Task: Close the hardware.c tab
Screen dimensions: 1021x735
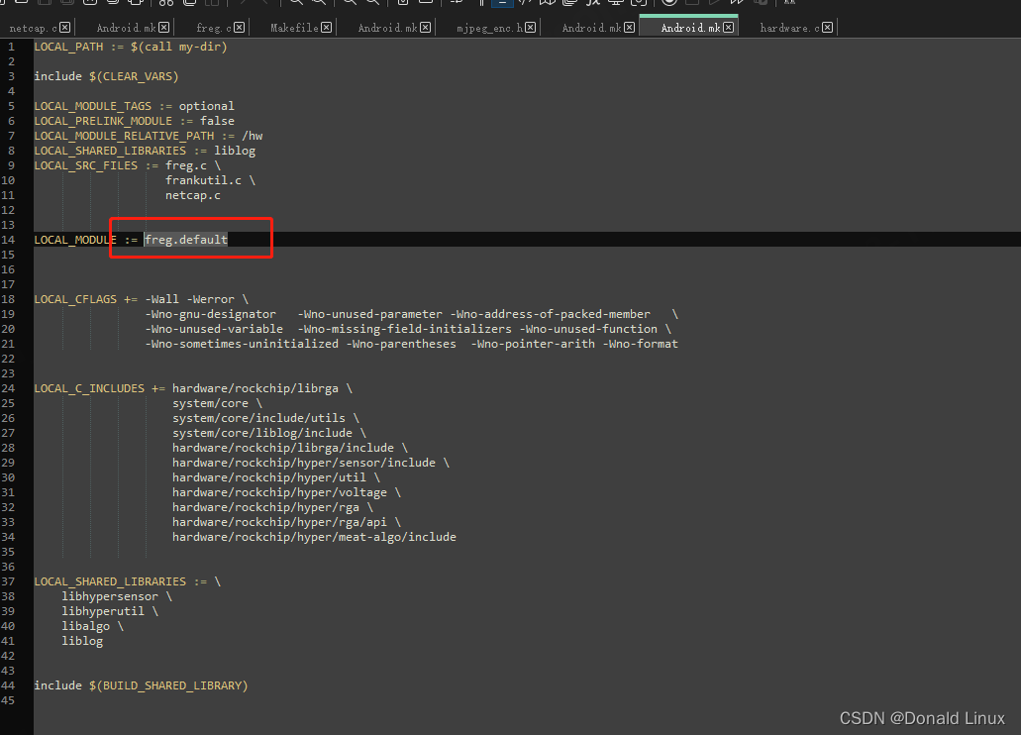Action: (x=830, y=27)
